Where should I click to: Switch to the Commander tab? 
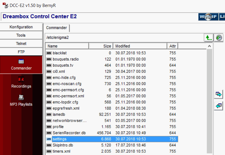coord(57,28)
